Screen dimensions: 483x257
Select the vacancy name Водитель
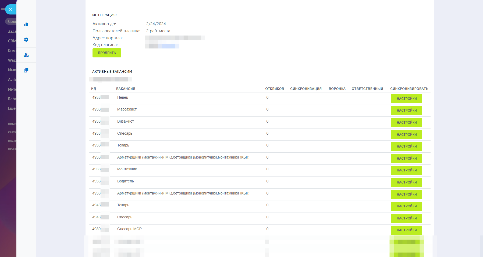[126, 181]
